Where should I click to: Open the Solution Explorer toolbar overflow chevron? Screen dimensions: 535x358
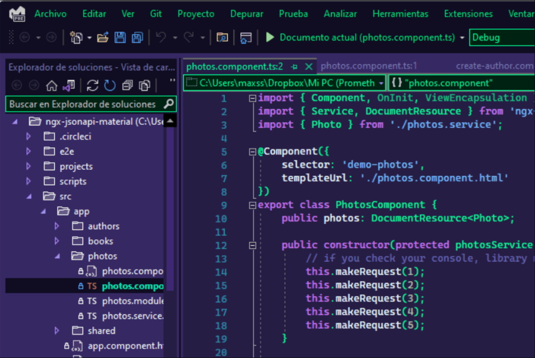[172, 81]
